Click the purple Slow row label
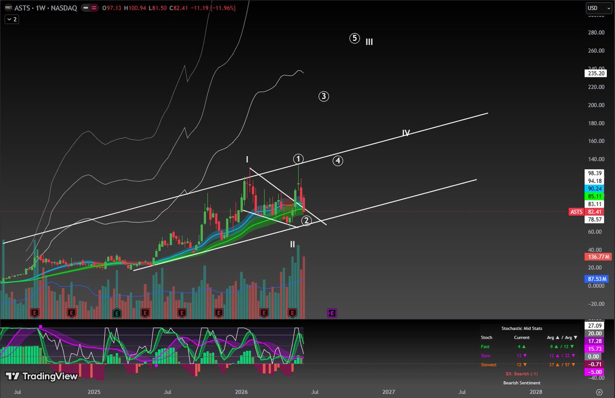The height and width of the screenshot is (398, 615). click(486, 355)
